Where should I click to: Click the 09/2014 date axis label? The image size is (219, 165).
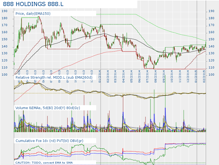(x=164, y=76)
